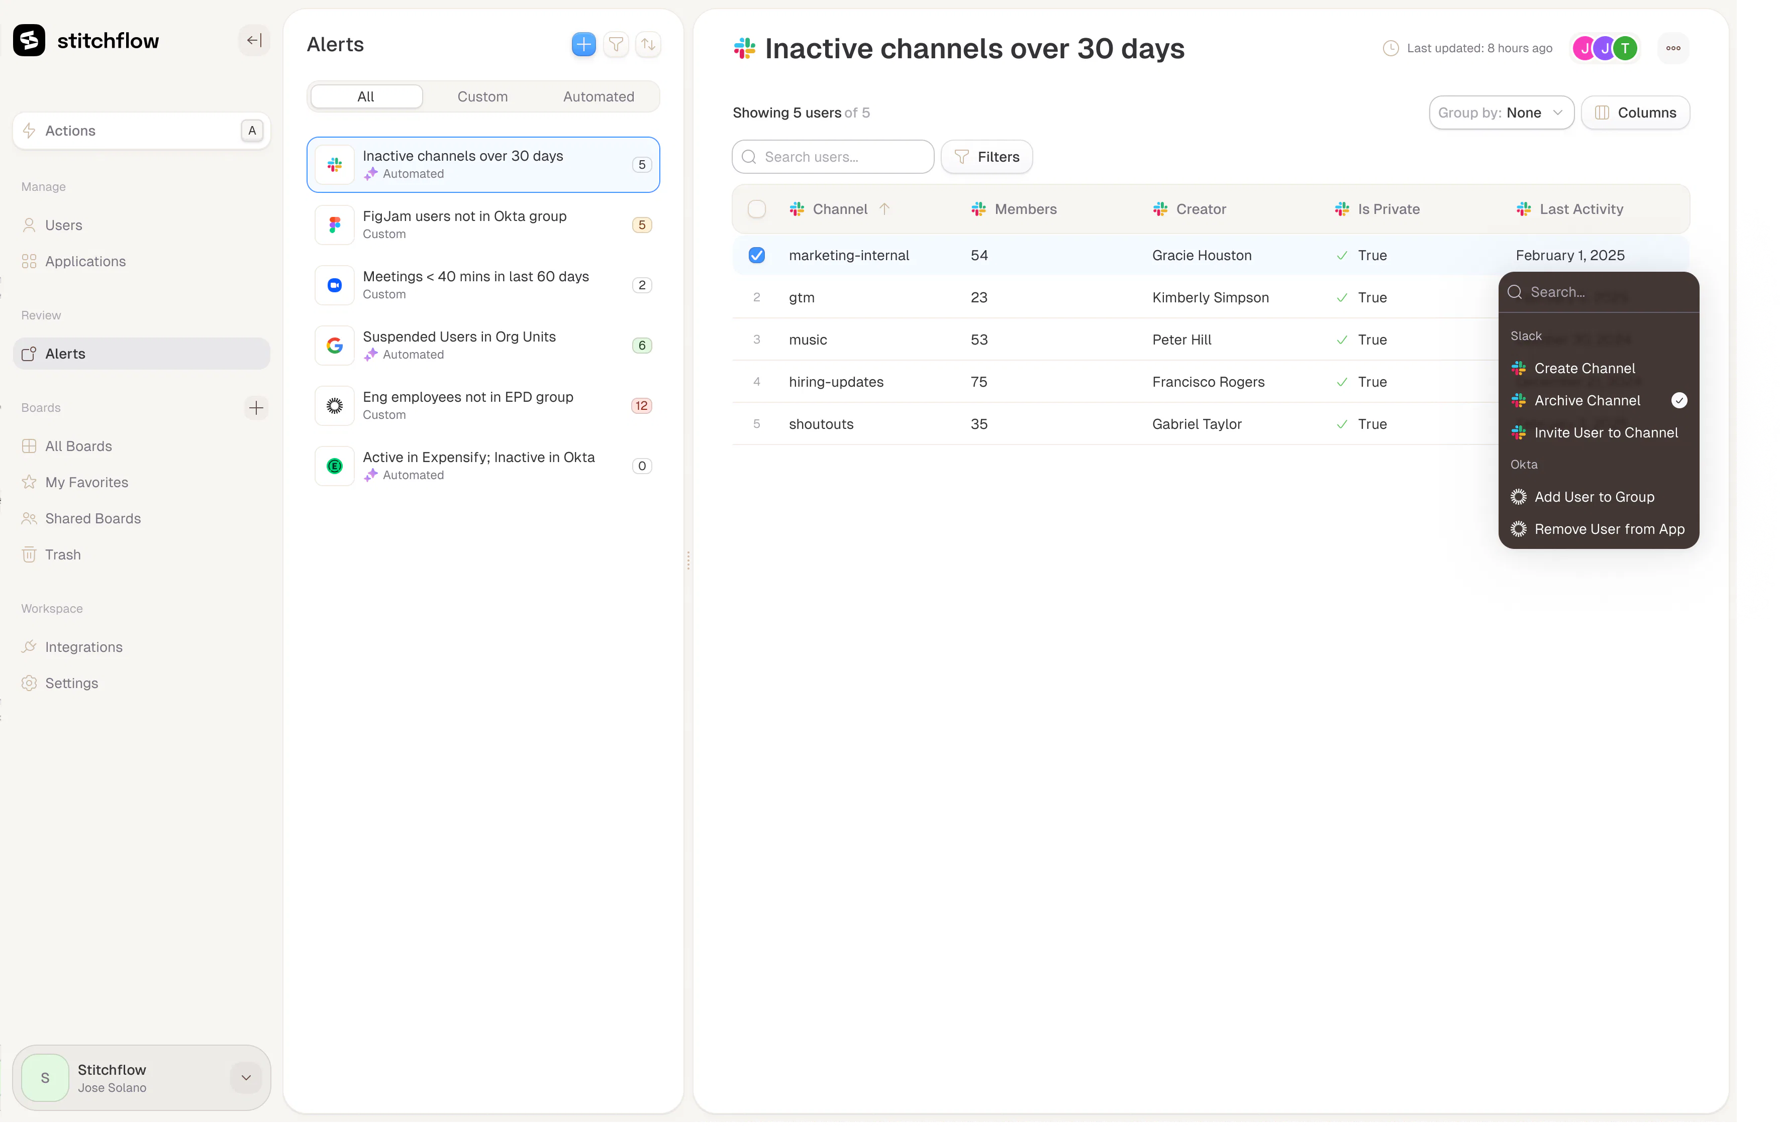Choose Invite User to Channel action
1780x1126 pixels.
click(1599, 433)
